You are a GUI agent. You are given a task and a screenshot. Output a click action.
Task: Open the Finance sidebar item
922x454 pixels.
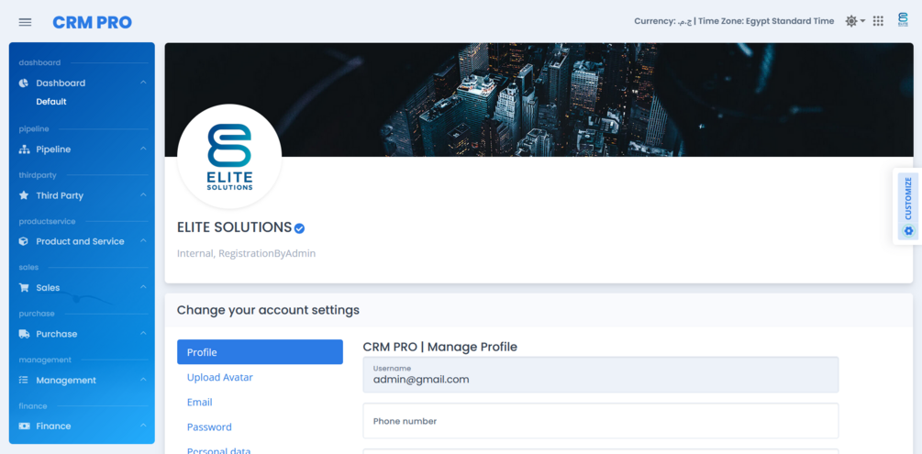pos(83,426)
